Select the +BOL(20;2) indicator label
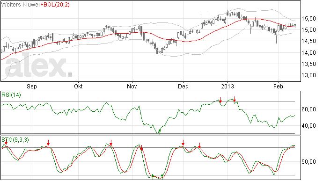Screen dimensions: 323x181 coord(55,5)
